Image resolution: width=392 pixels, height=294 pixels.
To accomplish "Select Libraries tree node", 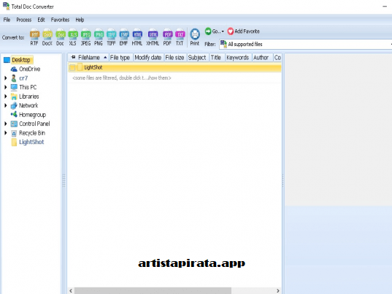I will click(x=29, y=97).
